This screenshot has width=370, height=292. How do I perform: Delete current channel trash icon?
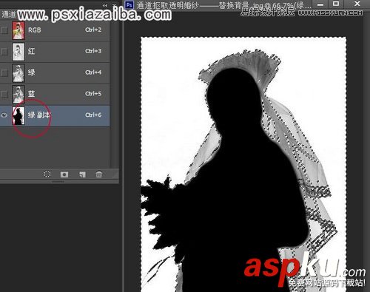coord(99,174)
